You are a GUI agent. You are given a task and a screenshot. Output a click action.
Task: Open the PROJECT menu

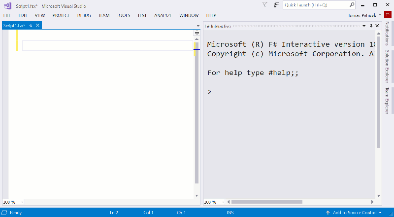(61, 15)
